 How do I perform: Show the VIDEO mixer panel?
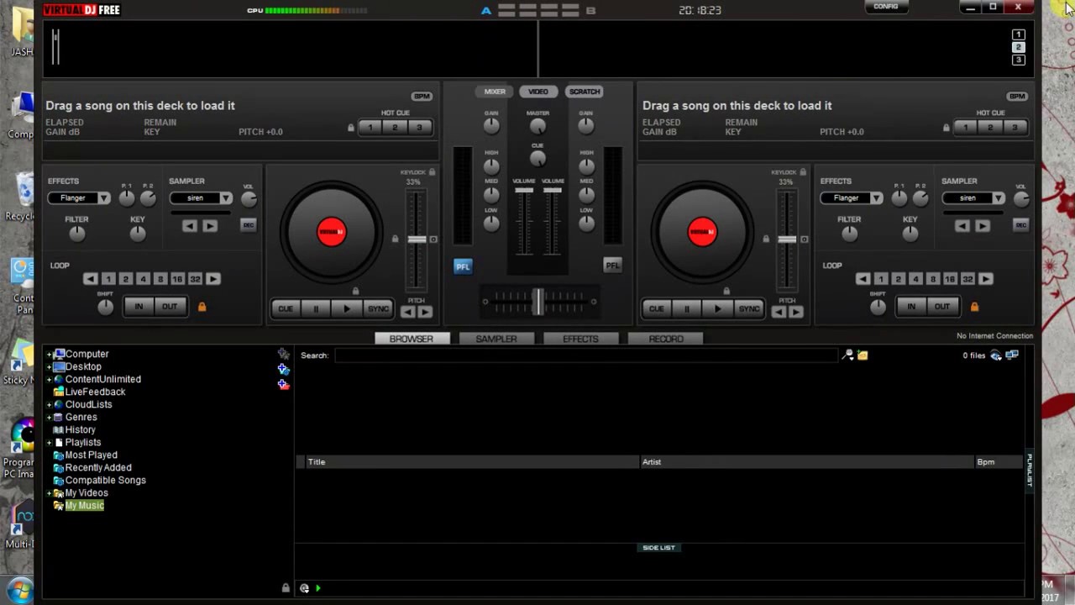538,92
